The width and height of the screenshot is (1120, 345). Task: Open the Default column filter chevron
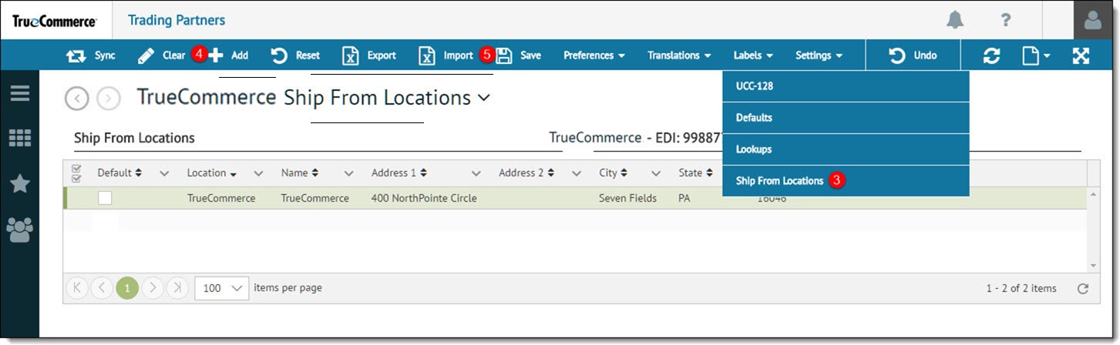pos(164,173)
